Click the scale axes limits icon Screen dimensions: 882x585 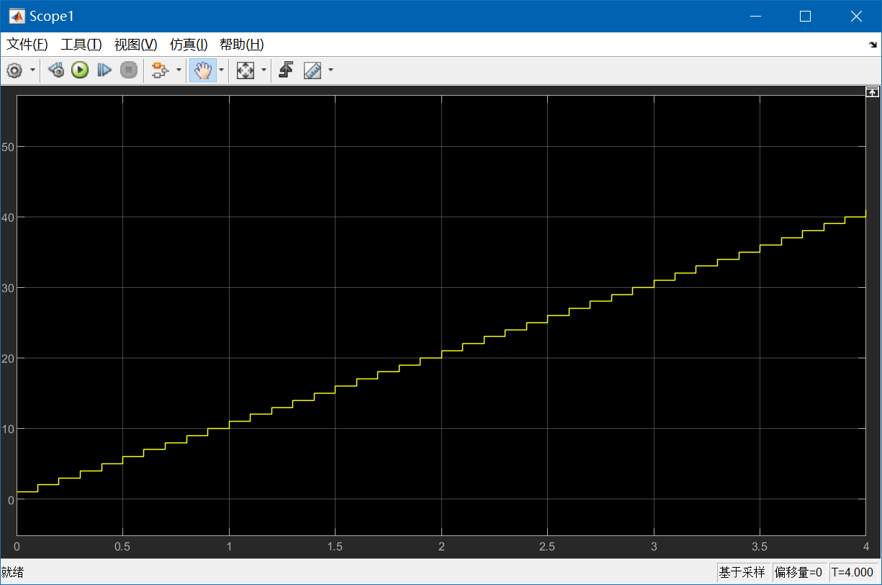pos(246,71)
